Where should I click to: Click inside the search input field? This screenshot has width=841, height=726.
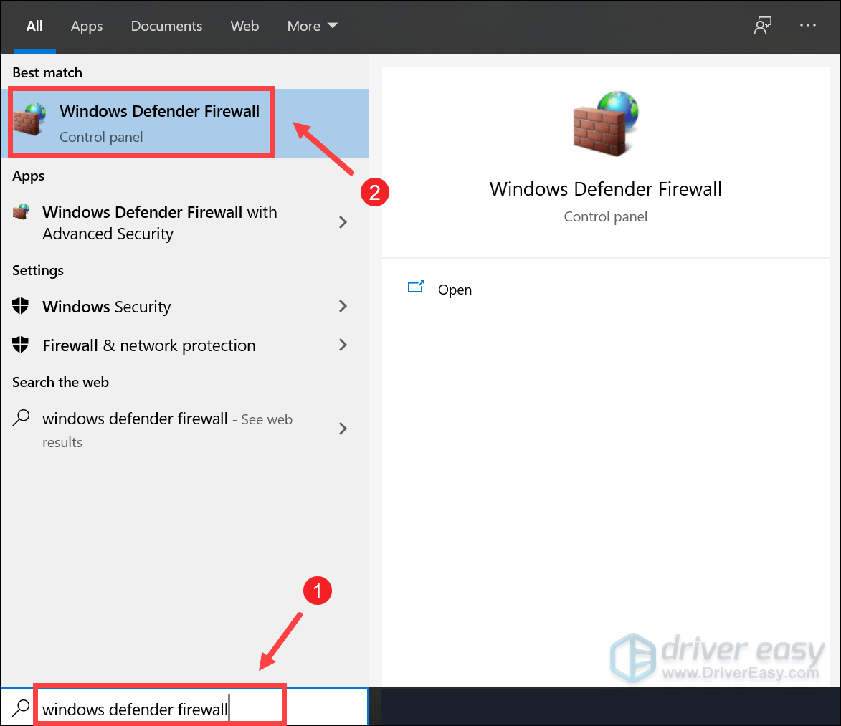[158, 708]
